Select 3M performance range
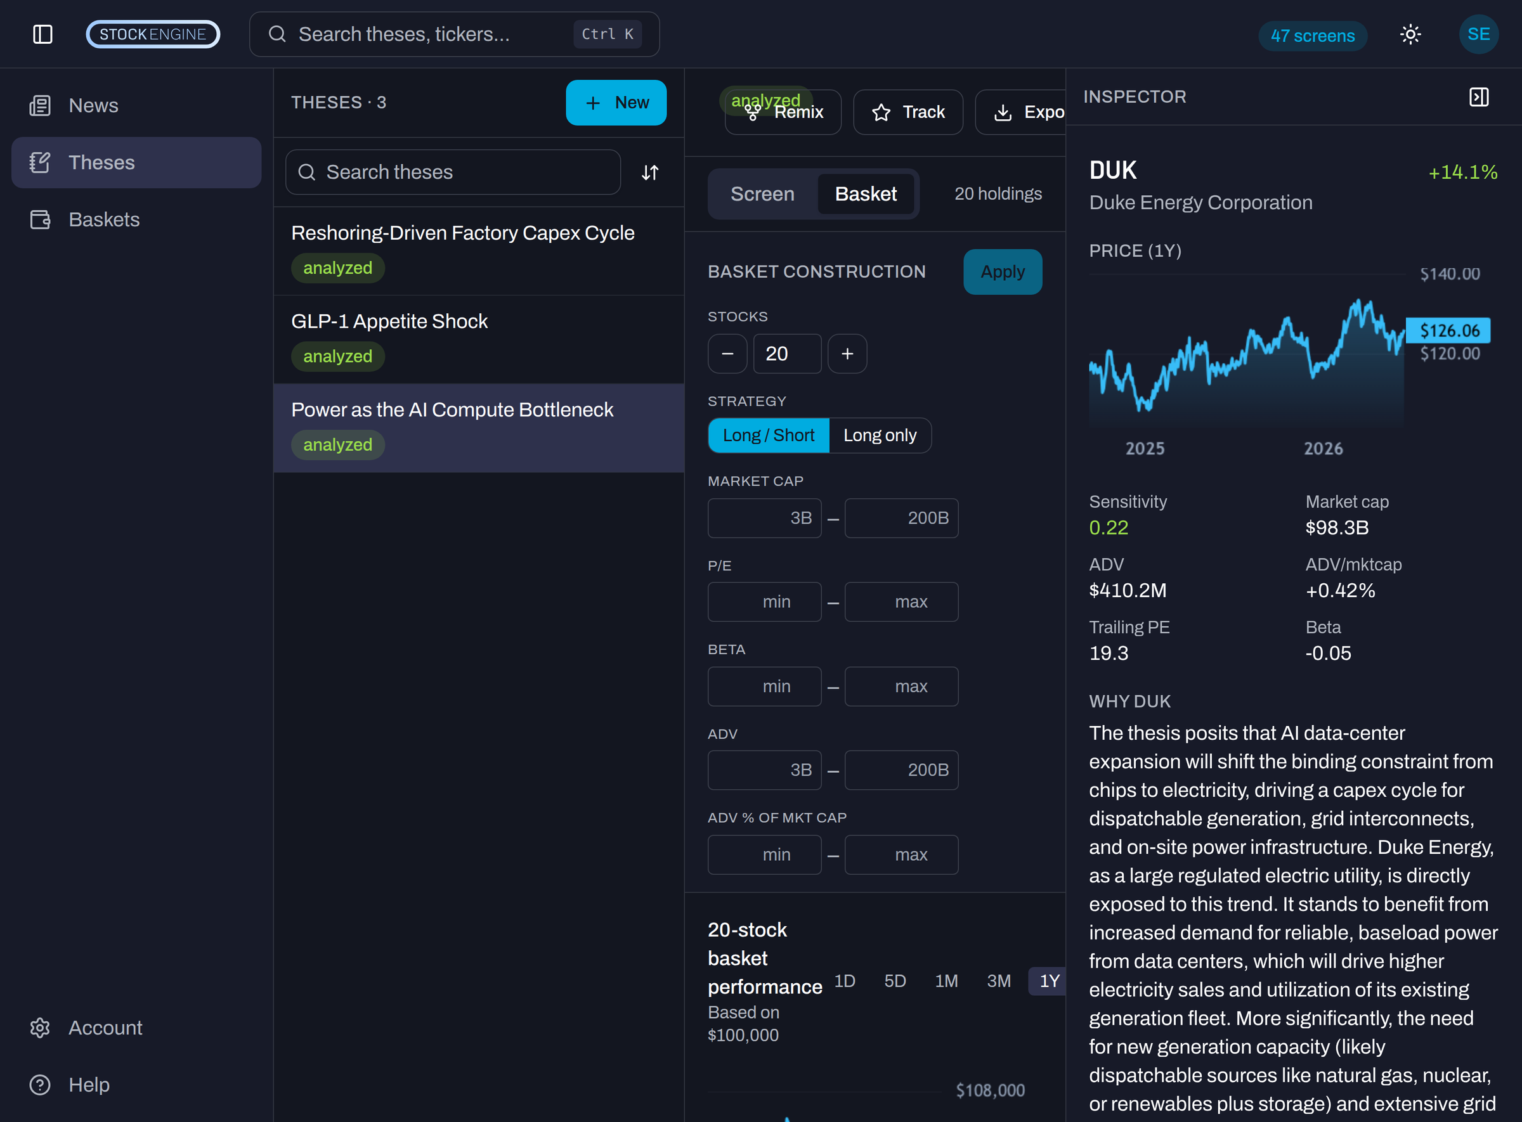This screenshot has height=1122, width=1522. click(999, 981)
